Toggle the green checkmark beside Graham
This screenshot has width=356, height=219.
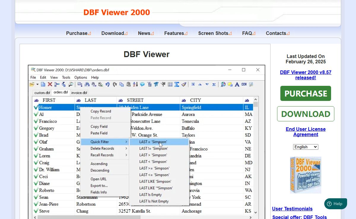tap(36, 149)
